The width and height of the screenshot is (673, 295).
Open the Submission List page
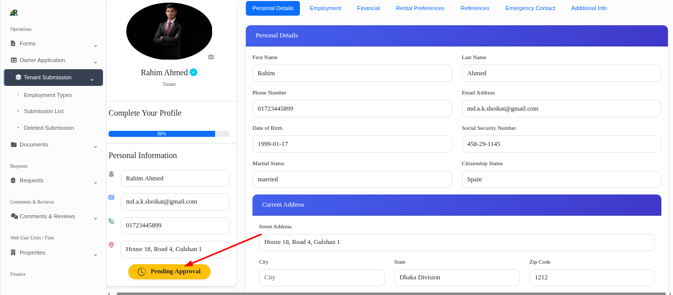coord(43,111)
